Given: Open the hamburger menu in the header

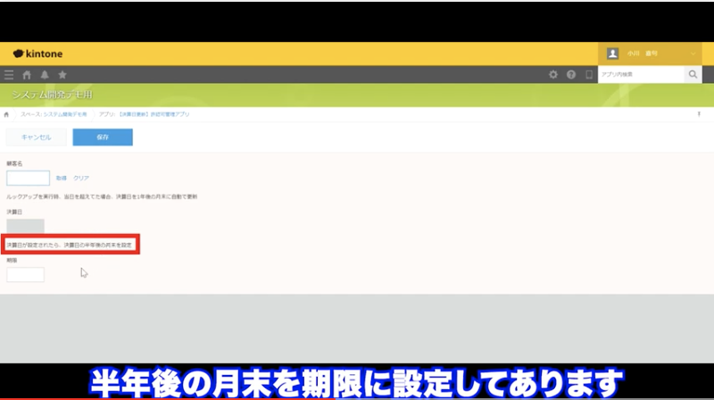Looking at the screenshot, I should 9,75.
